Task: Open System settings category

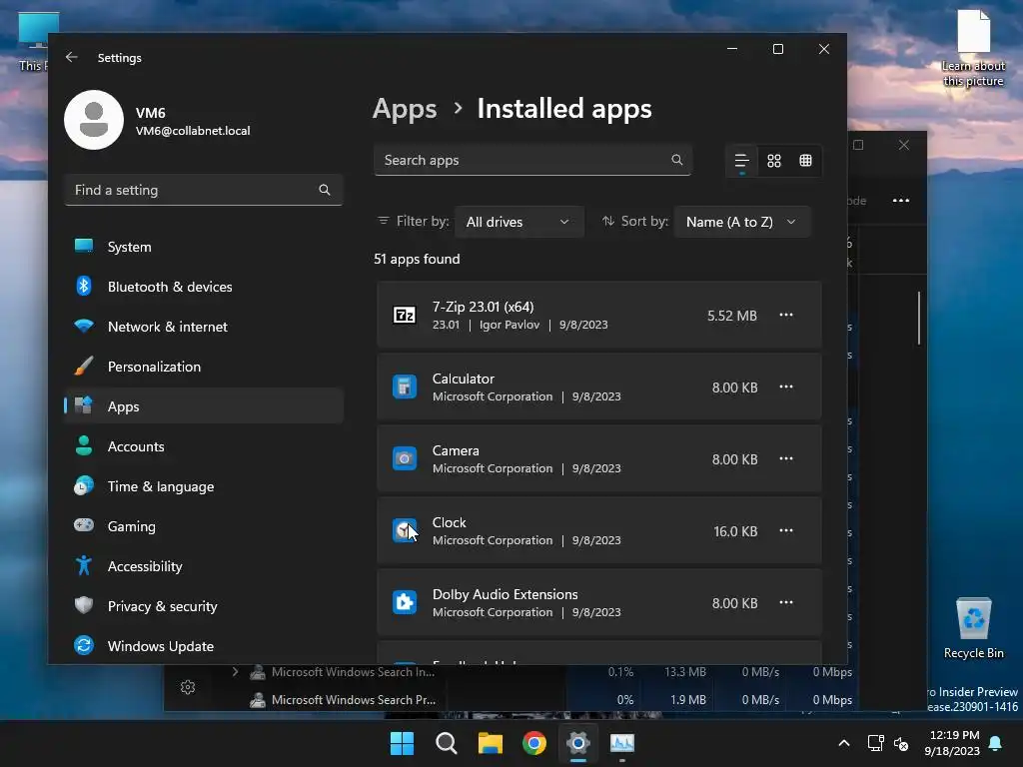Action: [x=204, y=247]
